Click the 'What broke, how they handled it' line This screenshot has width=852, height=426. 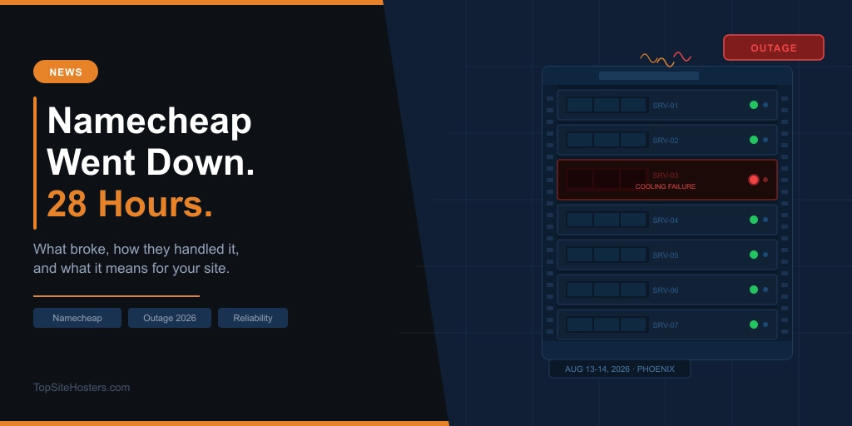tap(136, 250)
